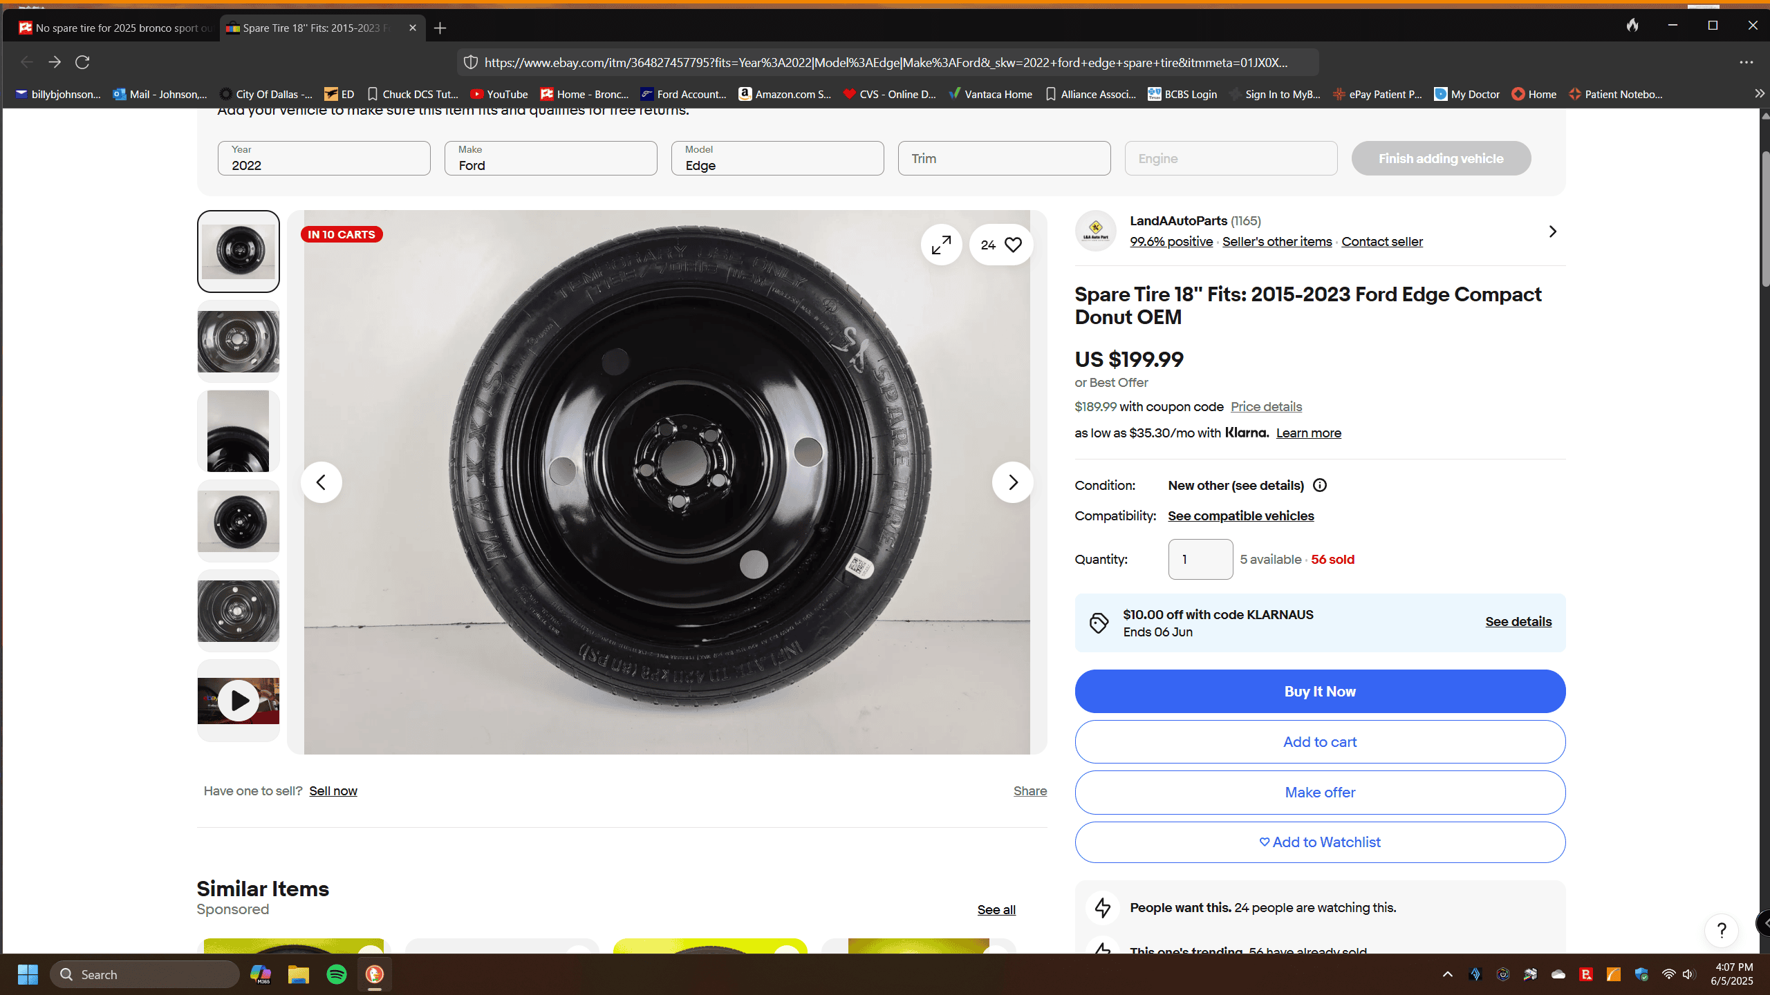
Task: Expand seller details with the right chevron
Action: 1553,231
